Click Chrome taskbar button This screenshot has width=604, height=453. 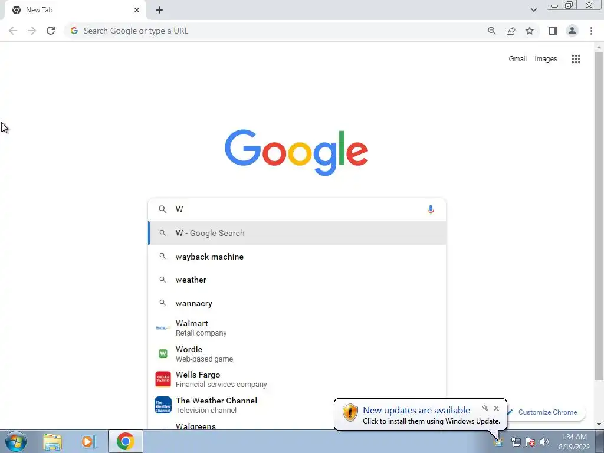coord(125,441)
